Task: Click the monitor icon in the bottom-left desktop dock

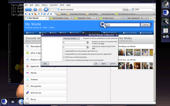Action: click(x=4, y=101)
